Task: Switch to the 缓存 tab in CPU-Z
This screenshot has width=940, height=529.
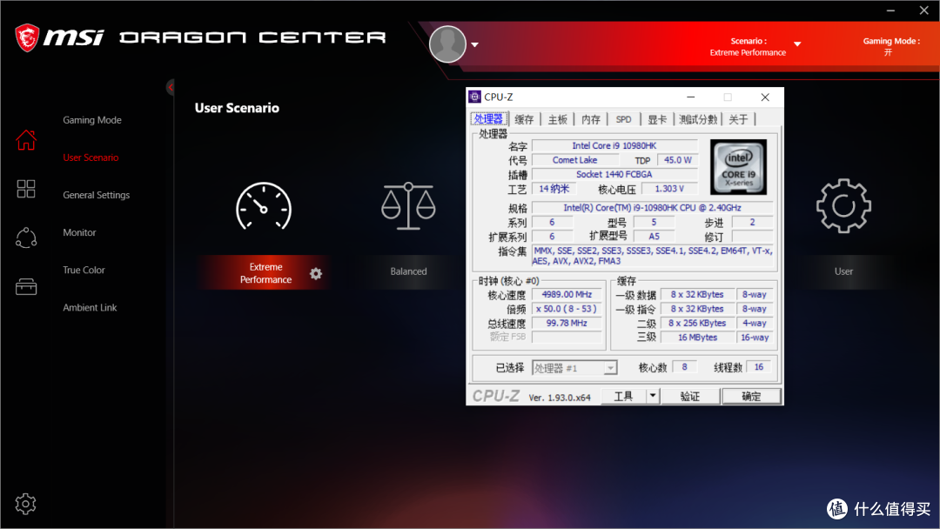Action: point(524,119)
